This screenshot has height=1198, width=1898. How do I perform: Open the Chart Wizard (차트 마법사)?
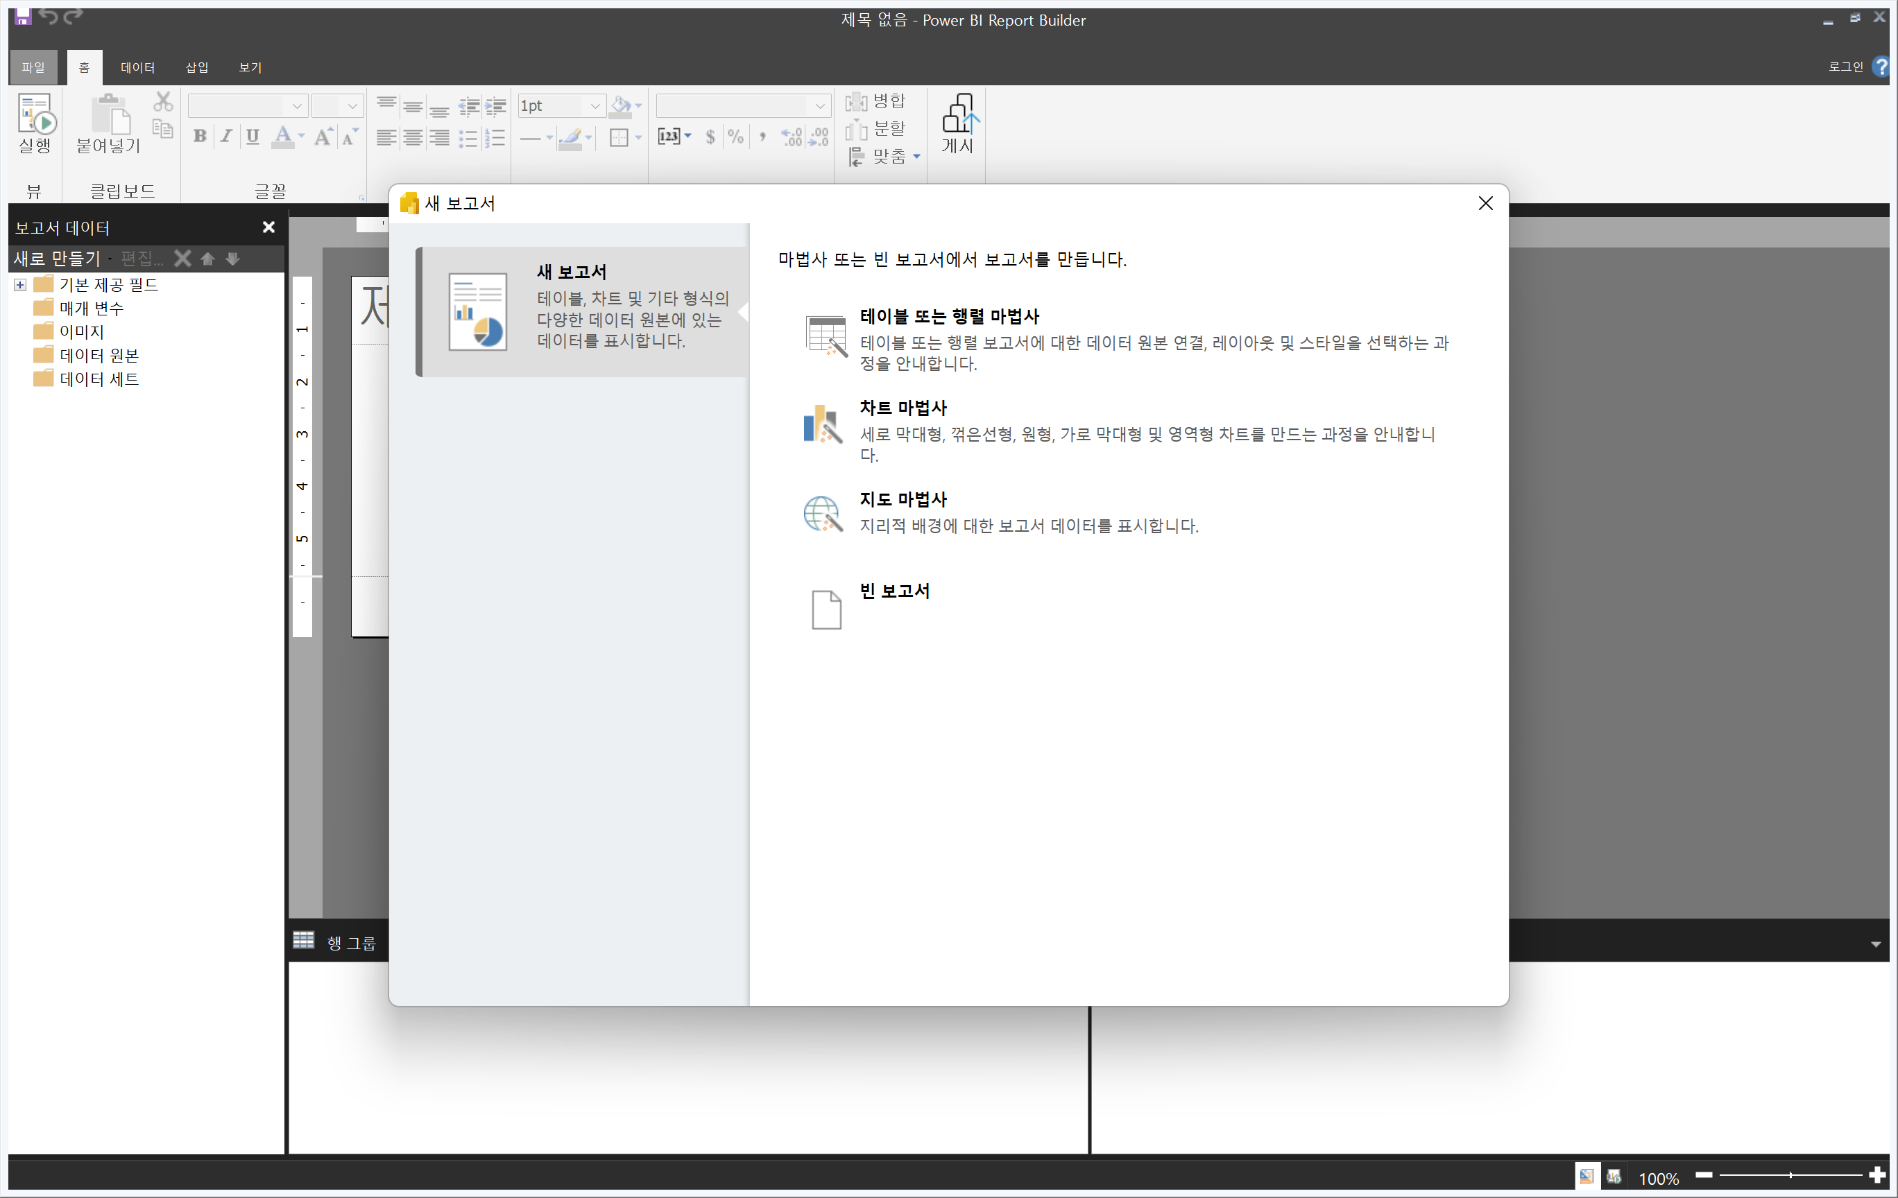click(903, 408)
